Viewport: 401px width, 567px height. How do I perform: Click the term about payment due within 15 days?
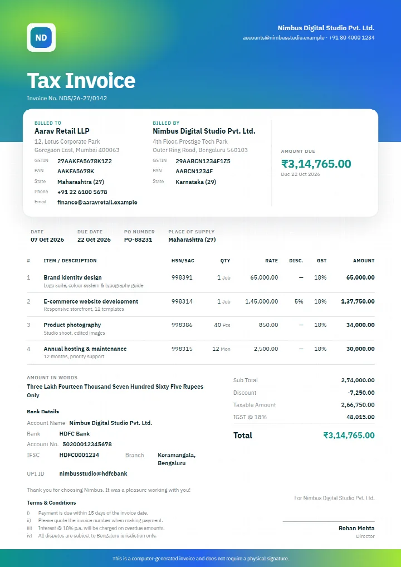pyautogui.click(x=94, y=513)
